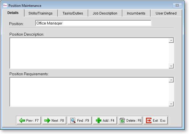Focus the Position Requirements text area

click(89, 92)
